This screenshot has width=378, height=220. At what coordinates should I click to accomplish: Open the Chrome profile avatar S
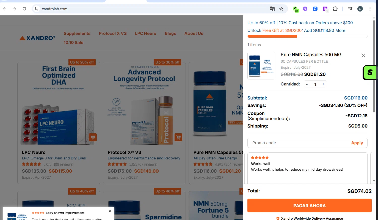pyautogui.click(x=360, y=9)
